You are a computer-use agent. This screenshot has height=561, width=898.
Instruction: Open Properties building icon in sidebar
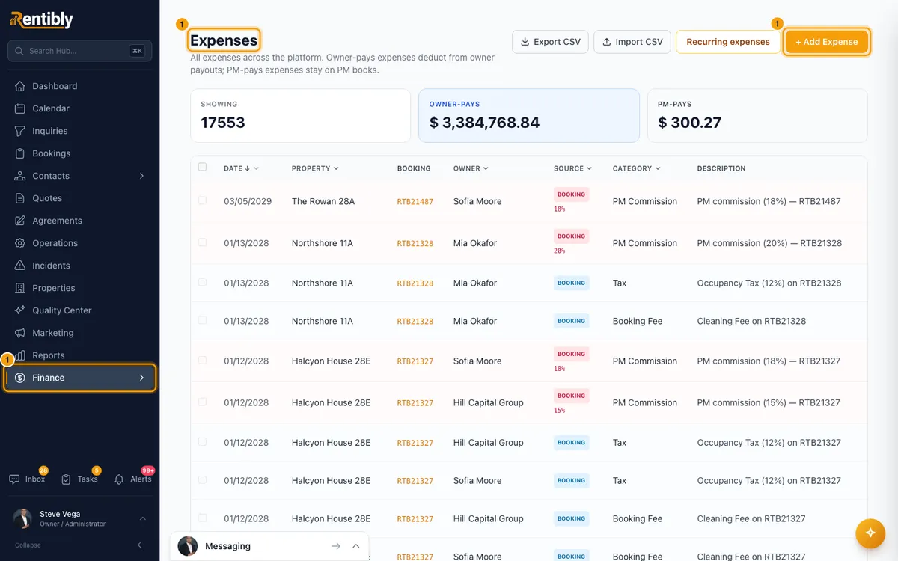point(20,288)
